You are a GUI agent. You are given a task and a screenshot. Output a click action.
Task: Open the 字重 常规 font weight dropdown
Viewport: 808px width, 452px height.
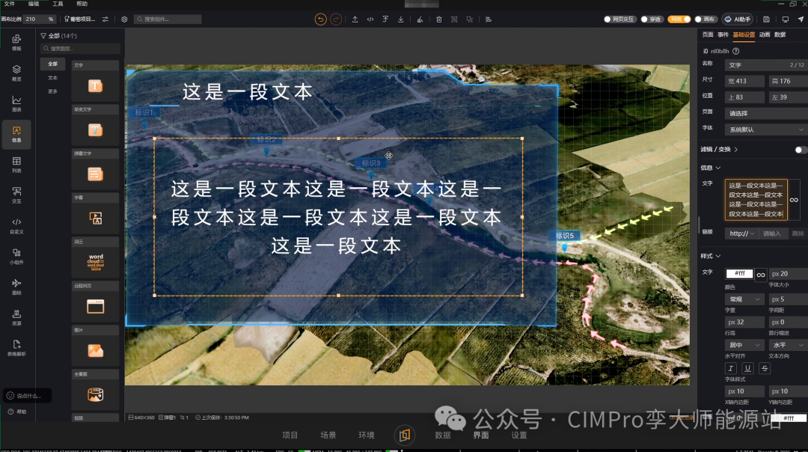pyautogui.click(x=744, y=299)
